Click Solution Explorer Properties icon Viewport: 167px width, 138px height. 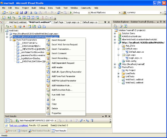[116, 26]
